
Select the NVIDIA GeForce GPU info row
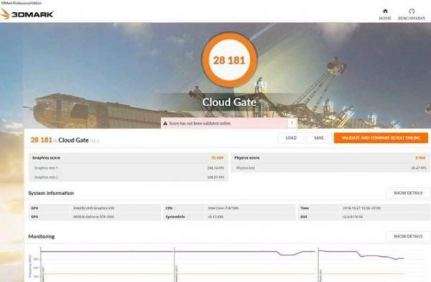click(95, 217)
